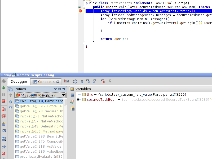Resume the program with the green play icon
Image resolution: width=212 pixels, height=159 pixels.
pos(4,88)
